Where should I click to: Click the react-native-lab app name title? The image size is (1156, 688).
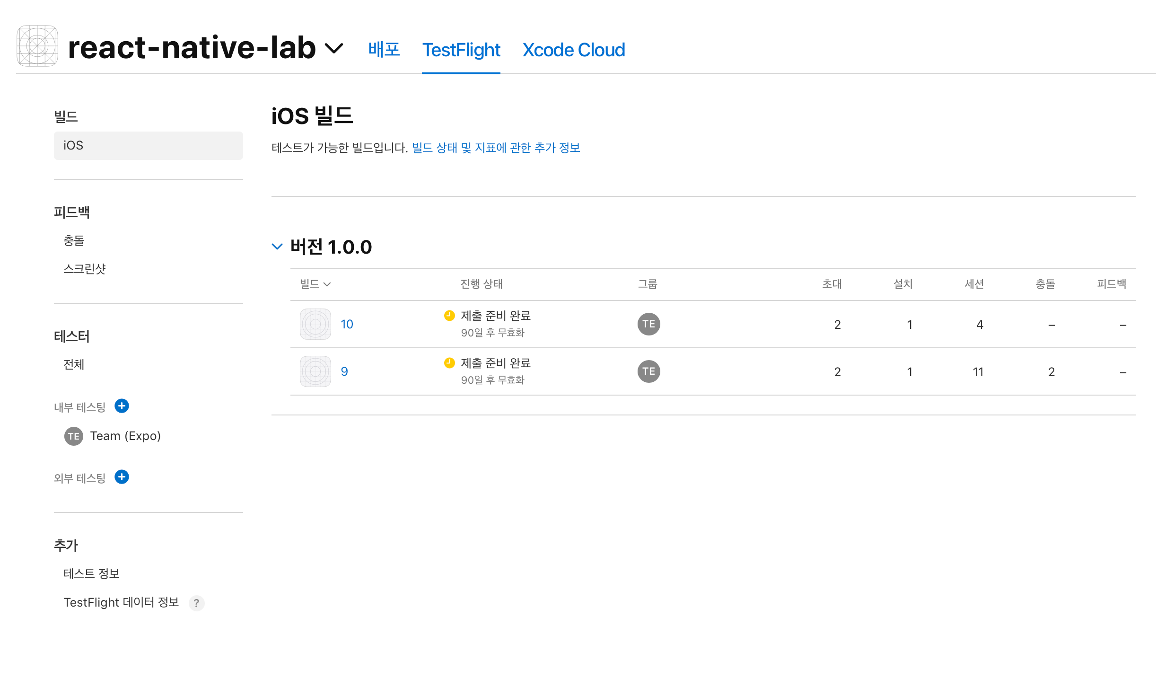click(192, 47)
